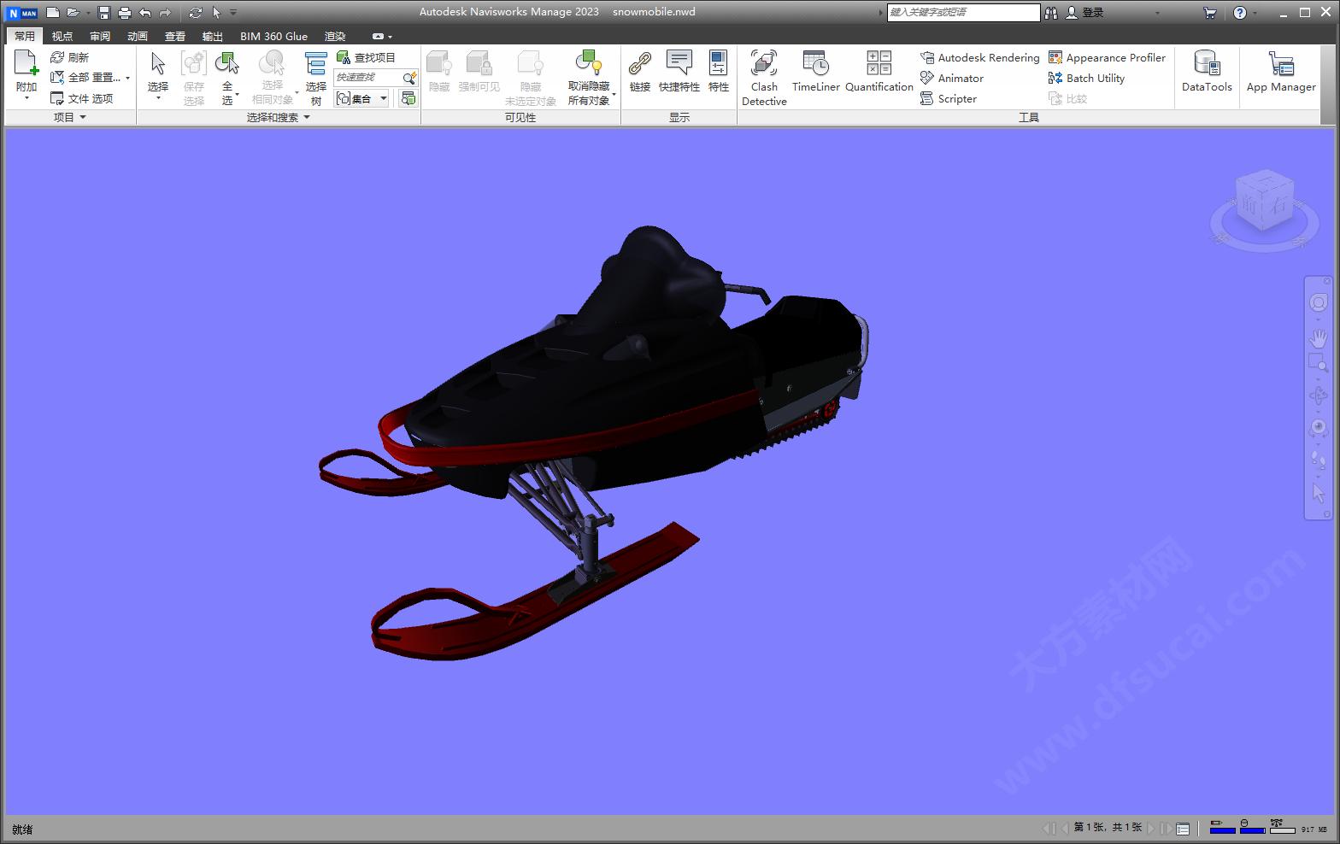Image resolution: width=1340 pixels, height=844 pixels.
Task: Click the Undo arrow
Action: coord(145,13)
